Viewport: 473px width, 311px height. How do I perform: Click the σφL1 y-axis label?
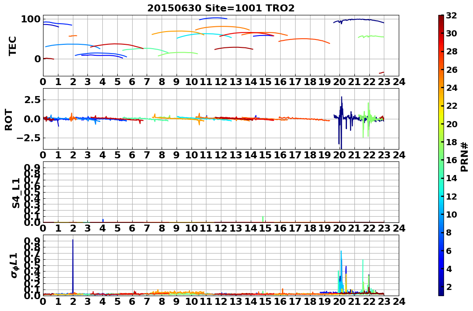tap(15, 265)
